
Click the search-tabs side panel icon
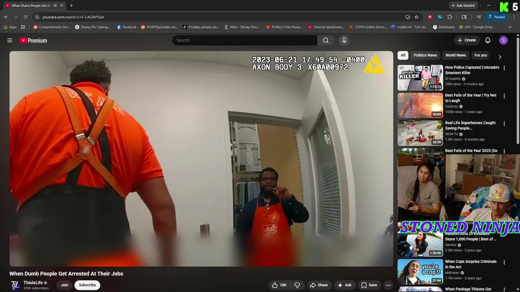[464, 17]
